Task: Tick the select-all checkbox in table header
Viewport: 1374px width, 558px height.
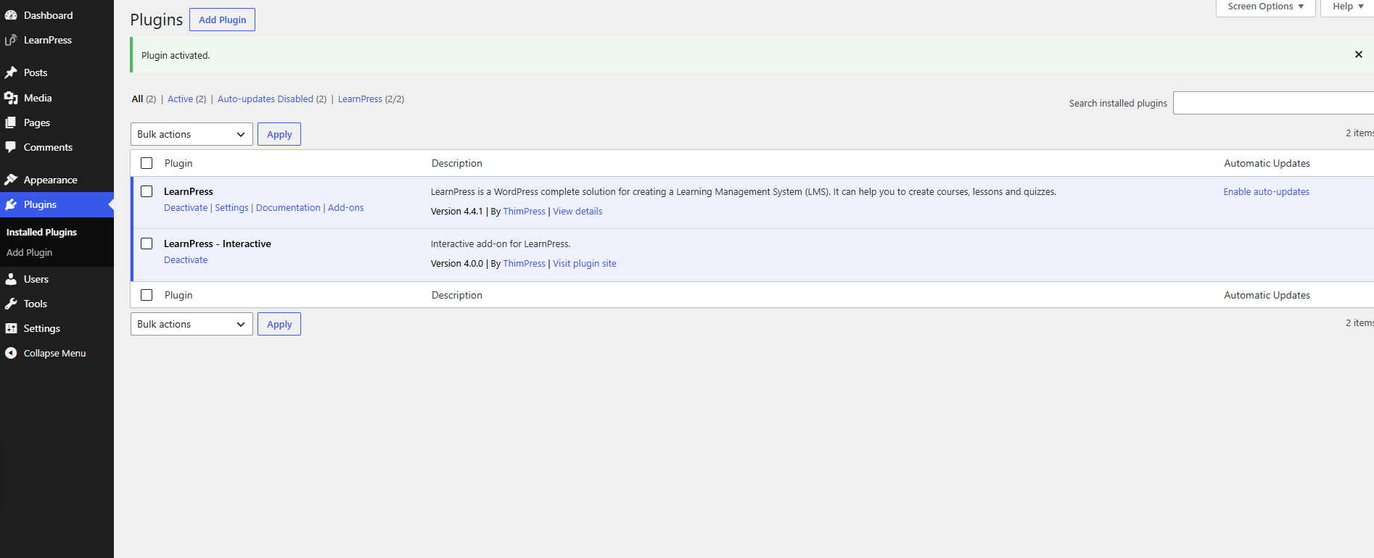Action: (147, 163)
